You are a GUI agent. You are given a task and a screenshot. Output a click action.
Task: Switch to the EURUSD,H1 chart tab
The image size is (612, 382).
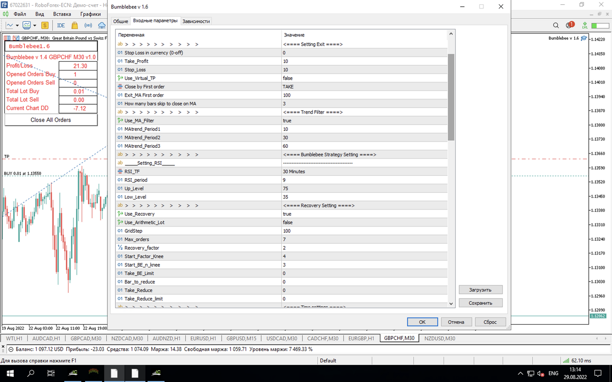coord(203,338)
